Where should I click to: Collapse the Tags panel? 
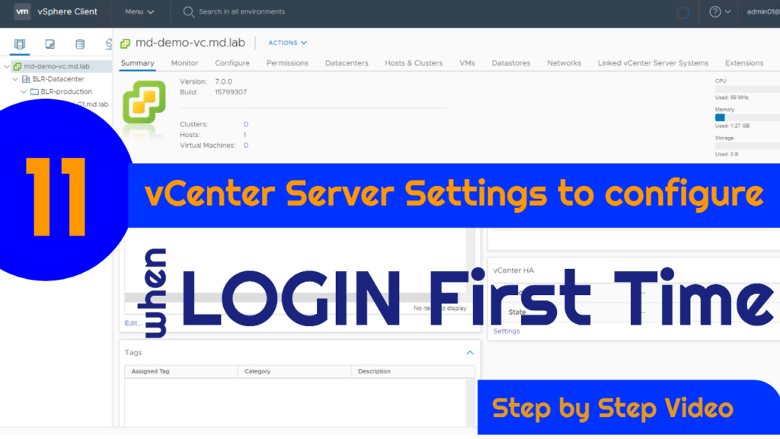coord(469,352)
